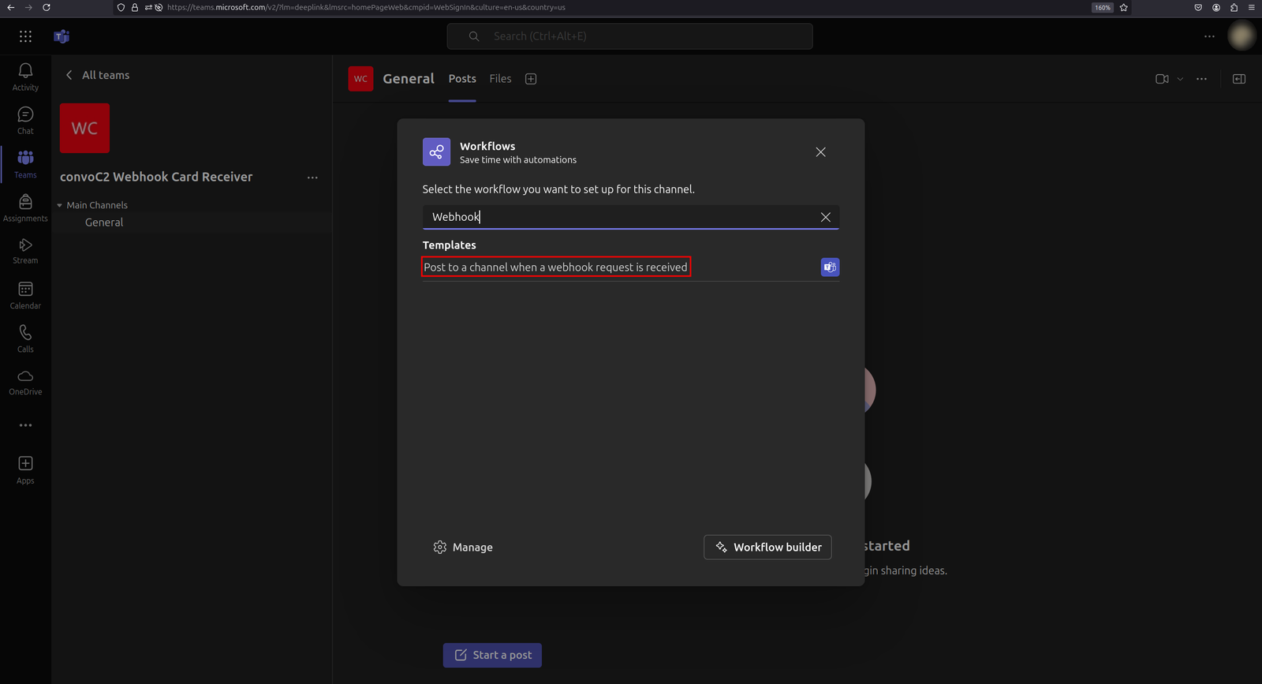This screenshot has height=684, width=1262.
Task: Open the app launcher waffle grid
Action: coord(25,36)
